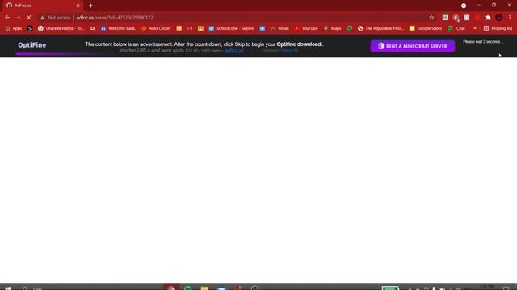Open the black S bookmark icon
Image resolution: width=517 pixels, height=290 pixels.
(x=30, y=29)
